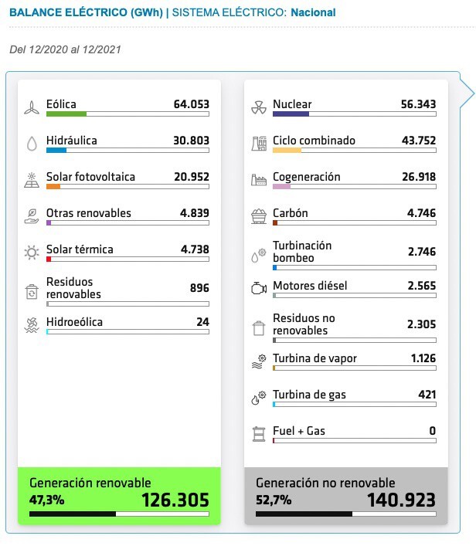Select the Cogeneración value 26.918
The image size is (476, 546).
point(419,177)
